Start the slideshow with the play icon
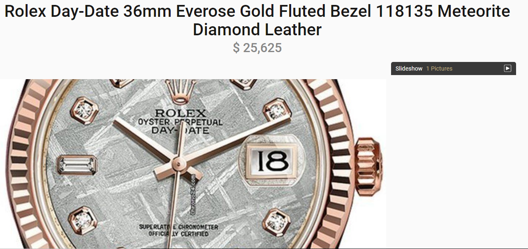The height and width of the screenshot is (249, 528). click(507, 69)
